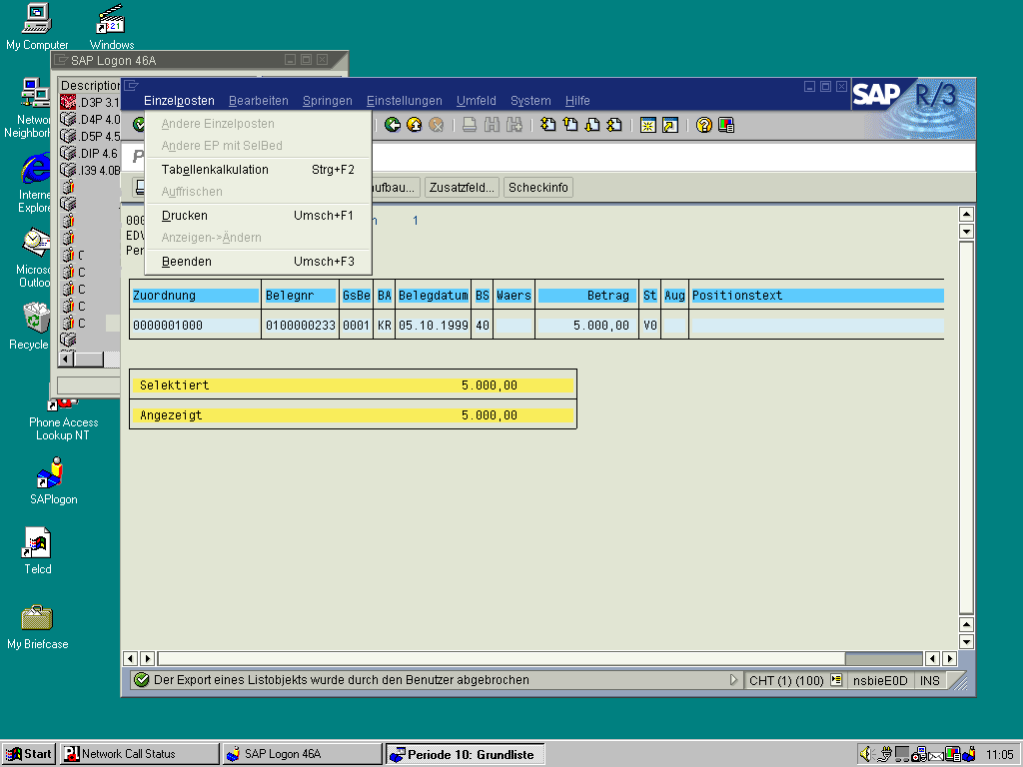Image resolution: width=1023 pixels, height=767 pixels.
Task: Click the status bar list icon beside CHT
Action: (836, 679)
